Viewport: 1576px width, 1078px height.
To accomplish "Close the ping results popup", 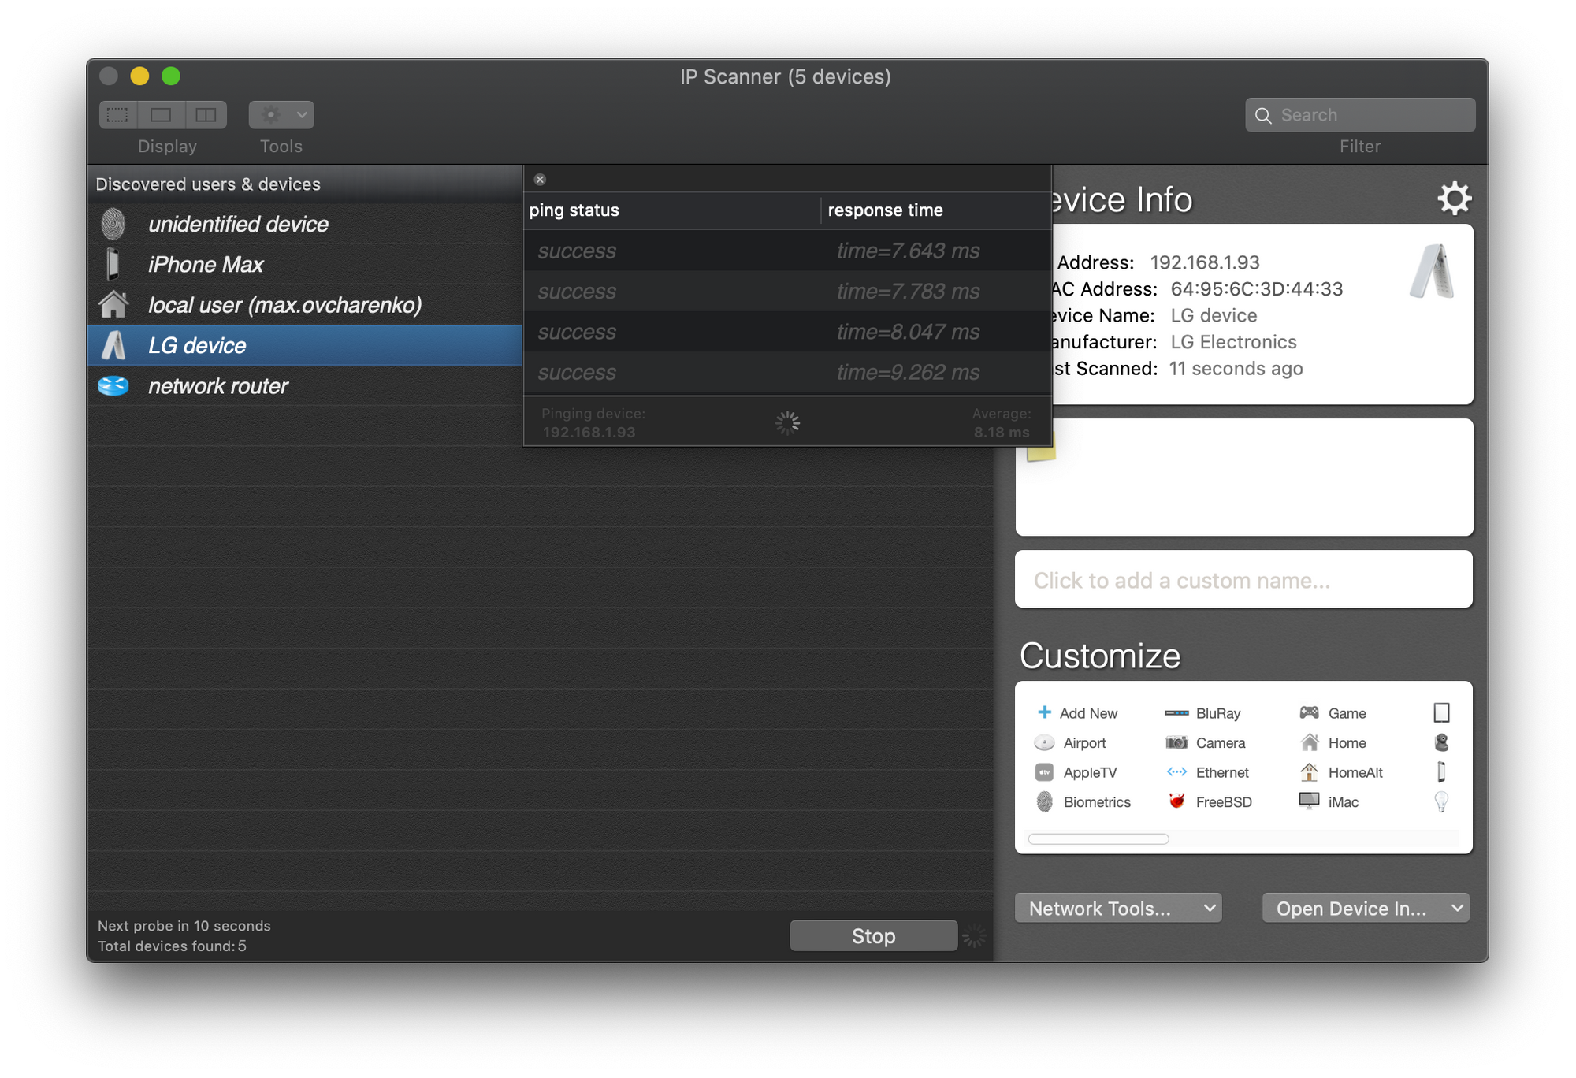I will [540, 180].
